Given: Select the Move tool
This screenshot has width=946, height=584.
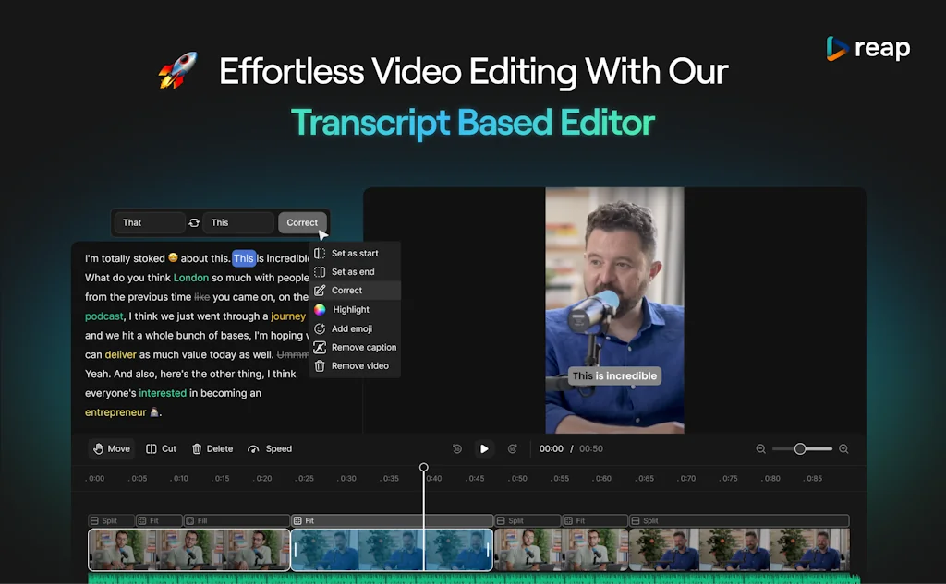Looking at the screenshot, I should (x=111, y=449).
